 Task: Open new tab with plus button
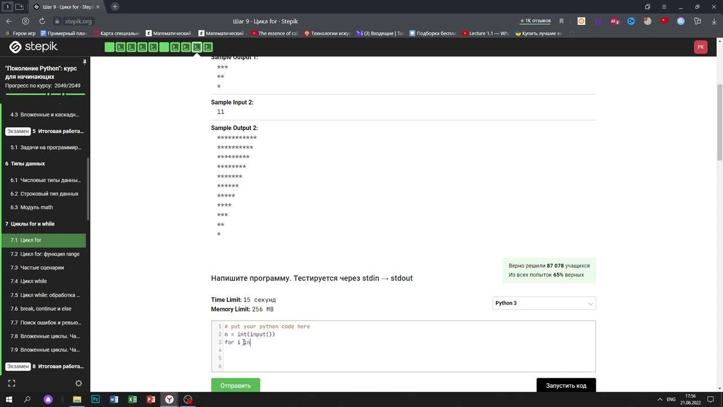pos(115,7)
